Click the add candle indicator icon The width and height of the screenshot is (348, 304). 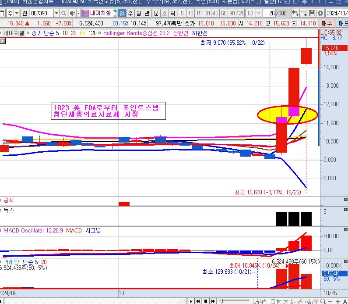pos(295,13)
